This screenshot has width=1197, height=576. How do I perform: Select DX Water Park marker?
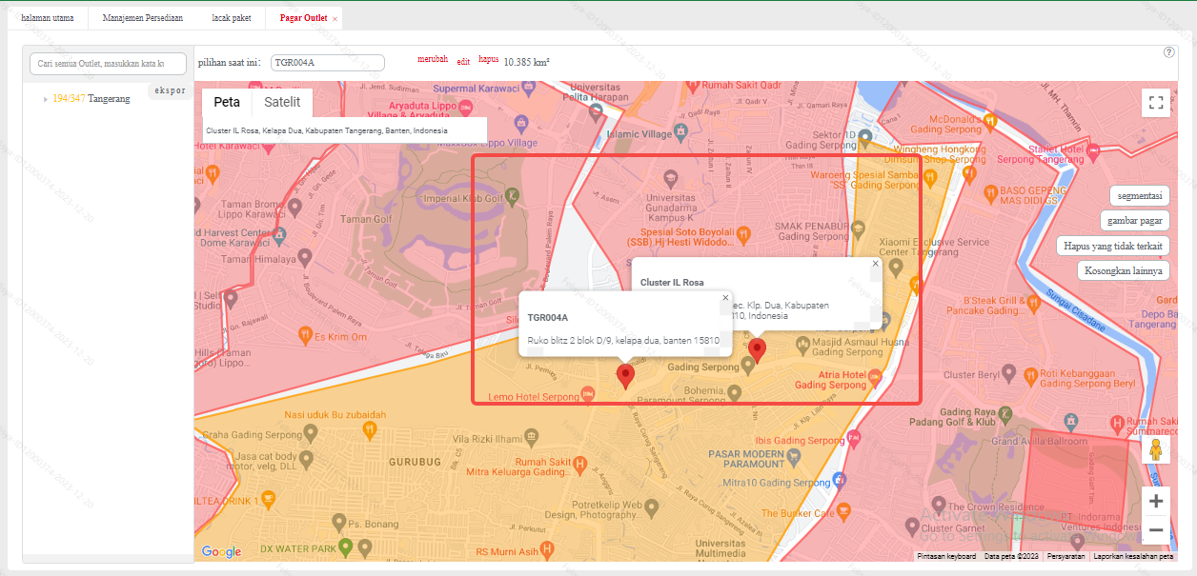coord(346,547)
